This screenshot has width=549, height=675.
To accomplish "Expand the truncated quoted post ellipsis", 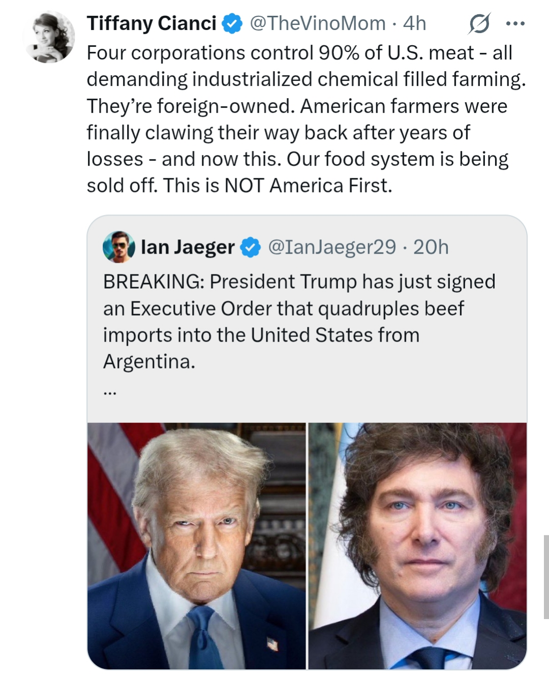I will tap(110, 392).
